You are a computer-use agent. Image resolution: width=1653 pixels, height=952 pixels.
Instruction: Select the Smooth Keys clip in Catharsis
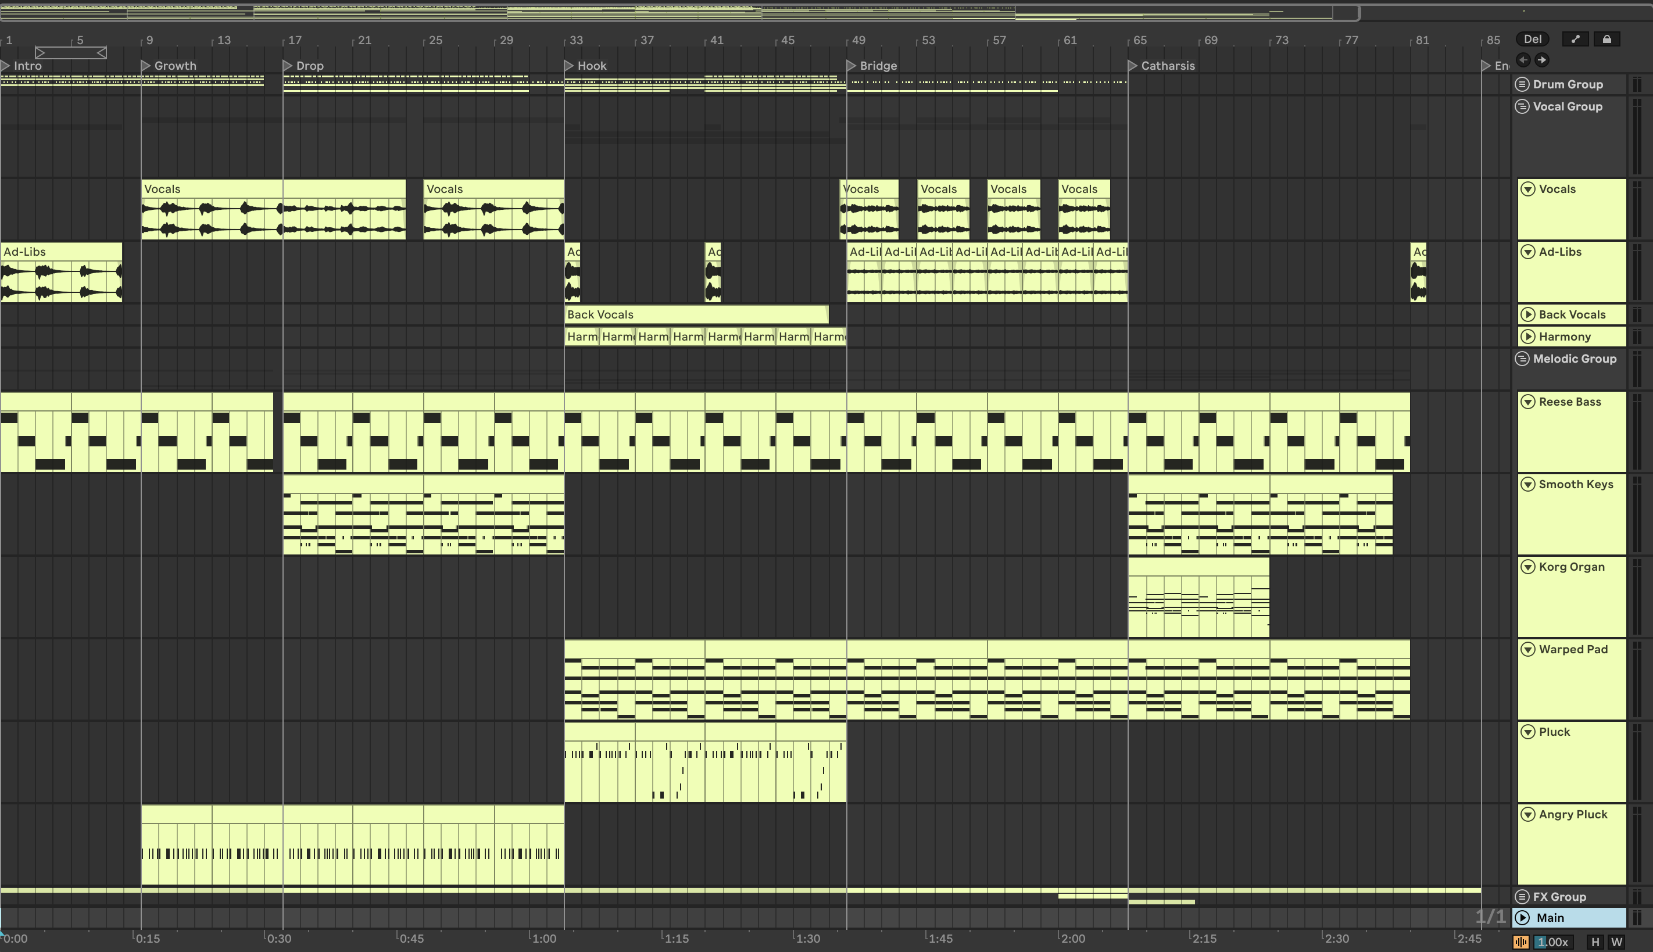coord(1260,515)
